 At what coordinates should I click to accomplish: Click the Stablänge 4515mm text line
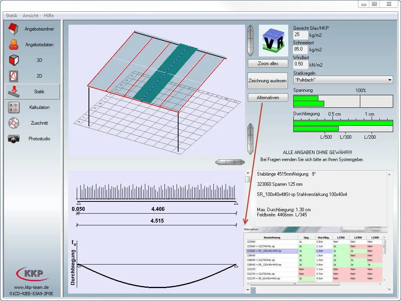(x=286, y=174)
